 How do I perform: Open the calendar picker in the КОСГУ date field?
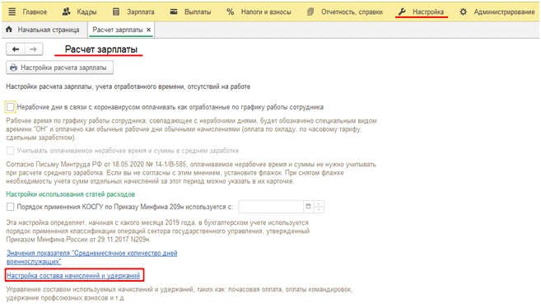308,207
